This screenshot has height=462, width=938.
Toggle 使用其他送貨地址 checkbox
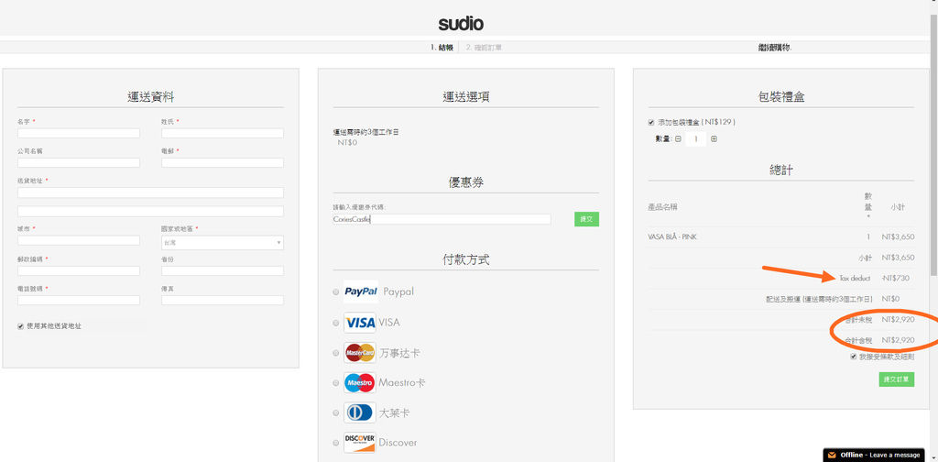(21, 326)
